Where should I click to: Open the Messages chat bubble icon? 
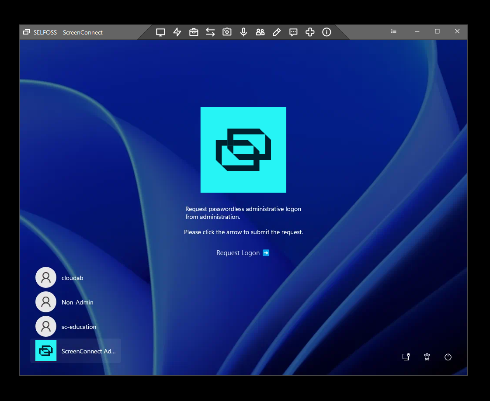point(293,32)
